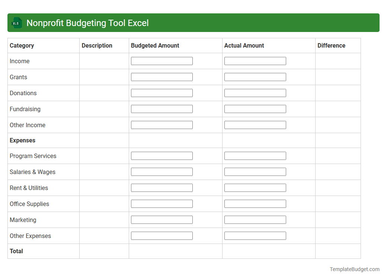The width and height of the screenshot is (387, 280).
Task: Click the Marketing budgeted amount field
Action: [x=161, y=219]
